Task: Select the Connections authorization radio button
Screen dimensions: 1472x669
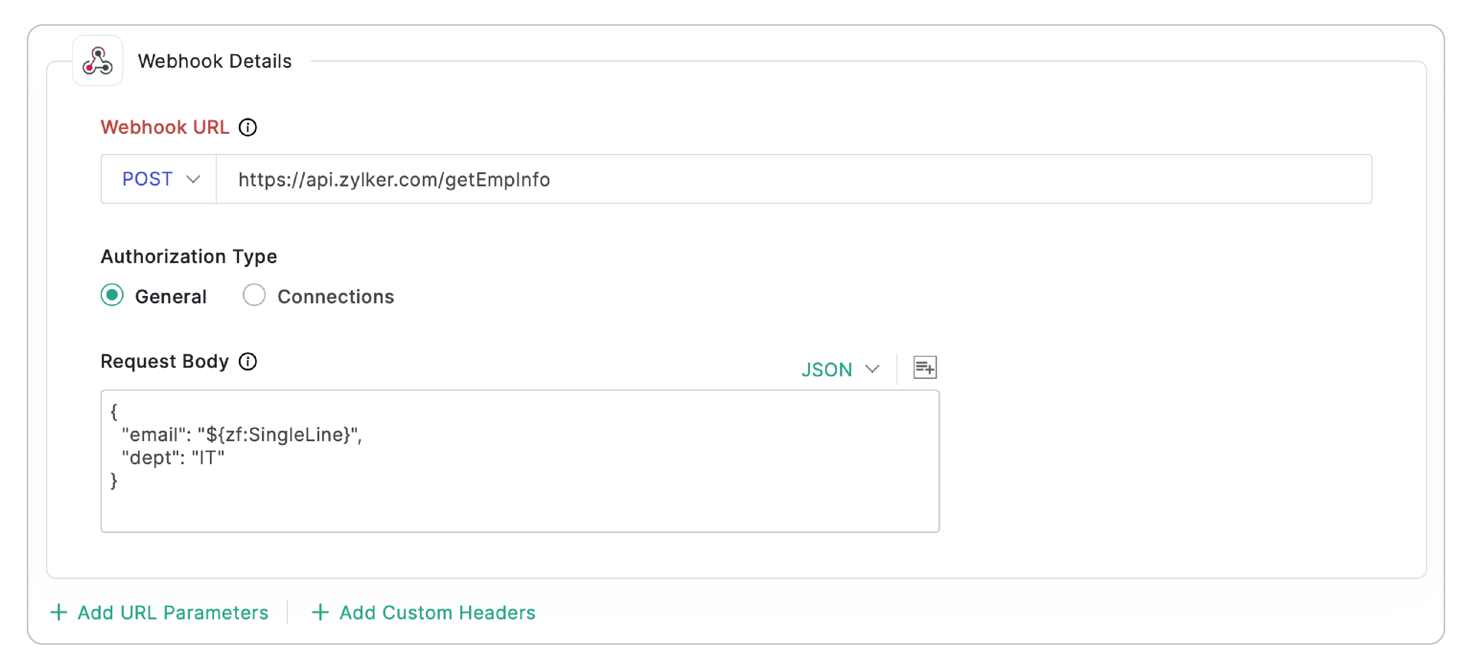Action: click(254, 296)
